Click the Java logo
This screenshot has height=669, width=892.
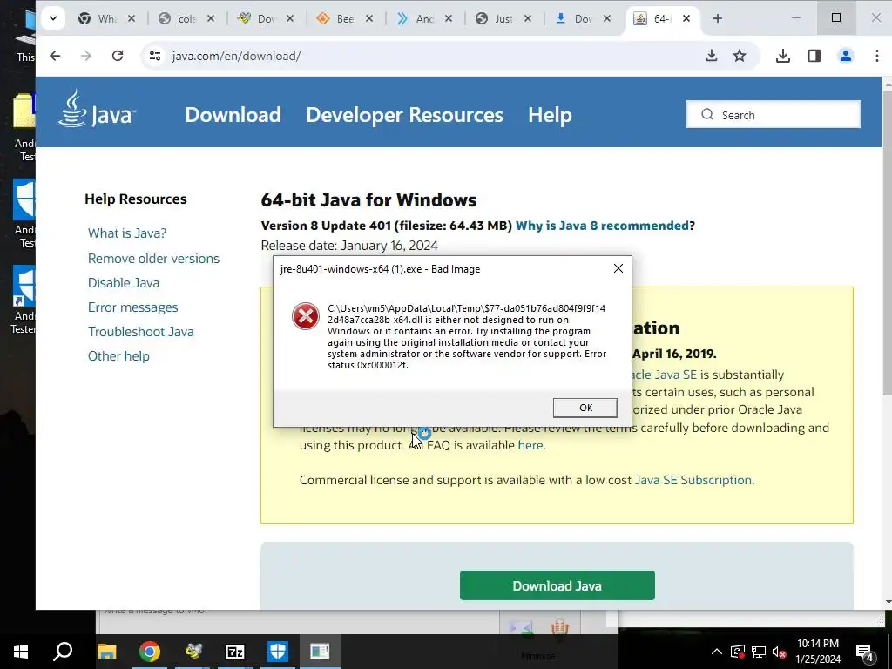[x=97, y=109]
